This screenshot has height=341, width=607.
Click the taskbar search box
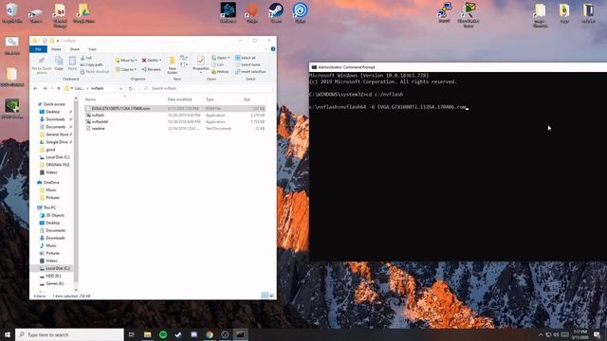click(x=69, y=334)
